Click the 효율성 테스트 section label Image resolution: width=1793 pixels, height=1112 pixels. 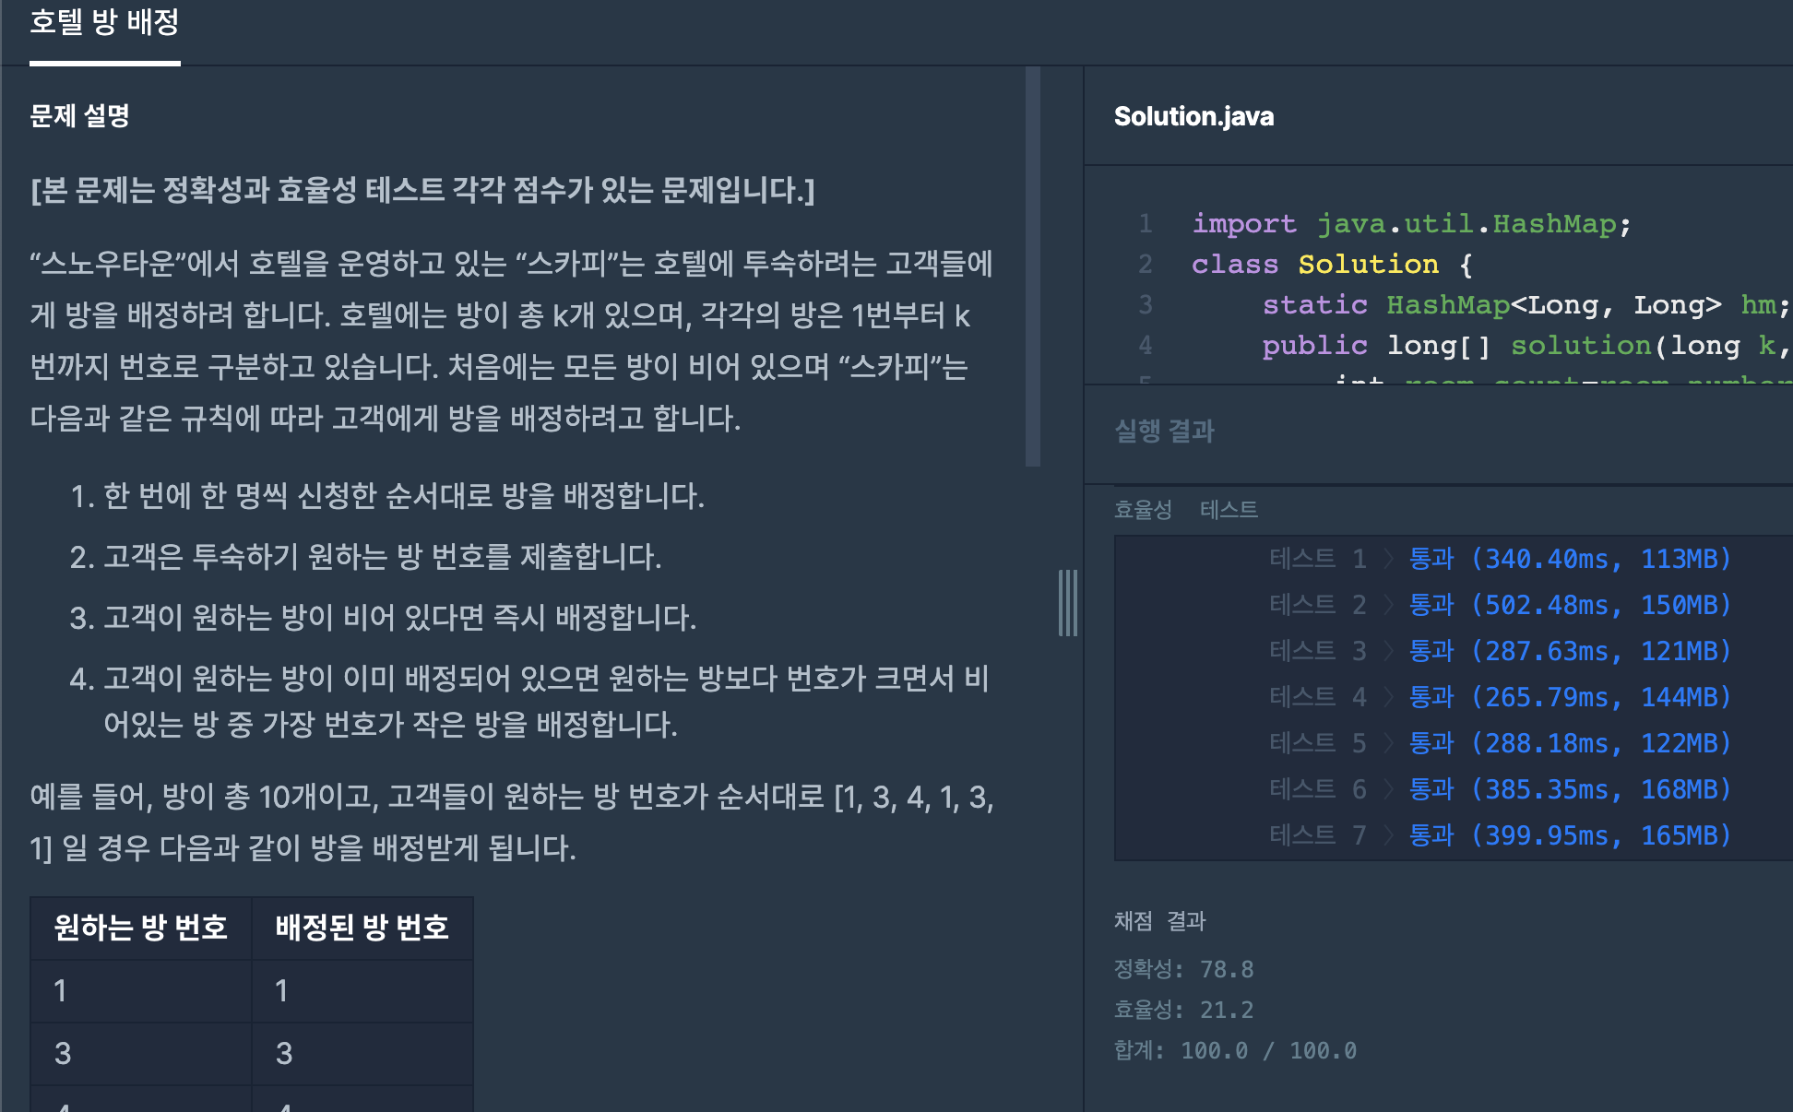coord(1185,510)
